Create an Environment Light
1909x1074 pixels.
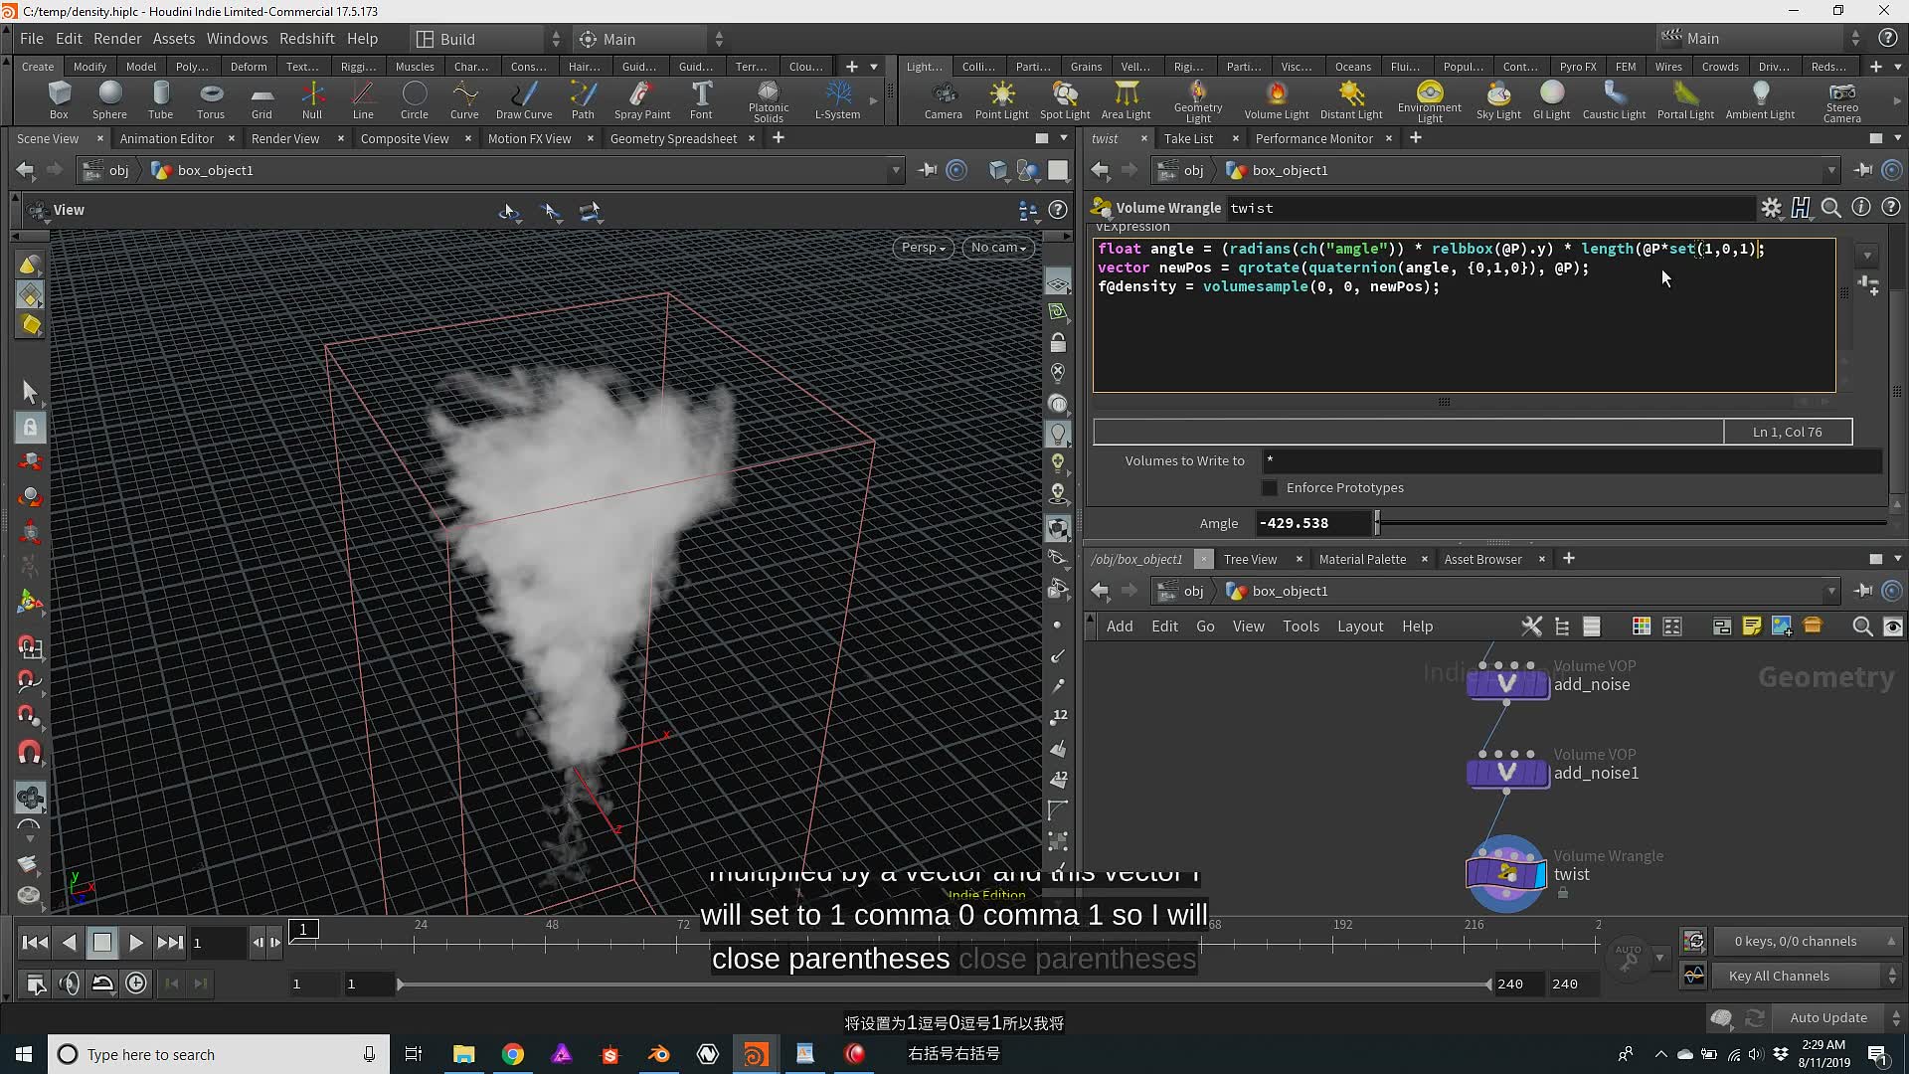pos(1429,101)
